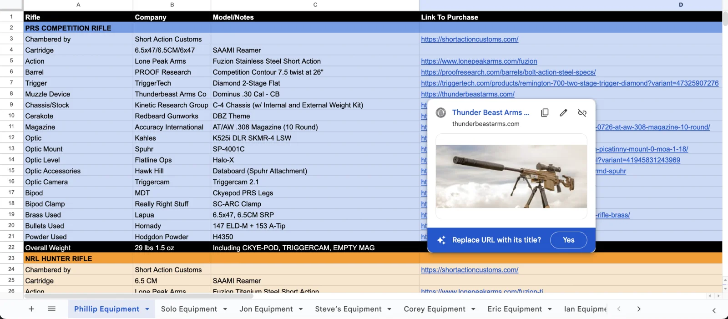Select row 2 header

11,28
